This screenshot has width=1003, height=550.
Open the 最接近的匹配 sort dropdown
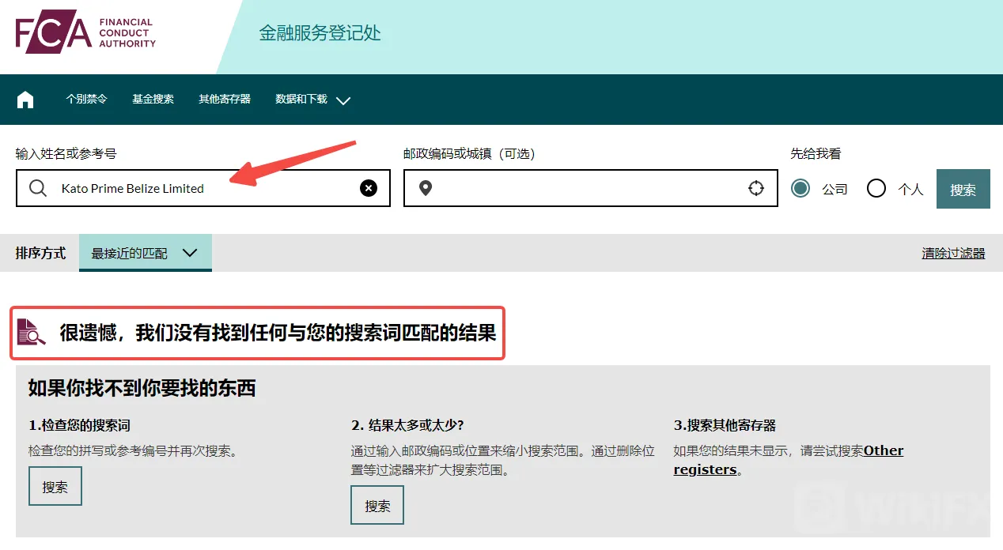pyautogui.click(x=146, y=253)
